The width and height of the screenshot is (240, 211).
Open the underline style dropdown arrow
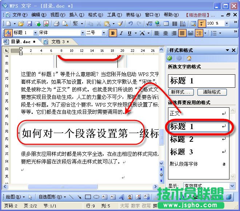(136, 33)
